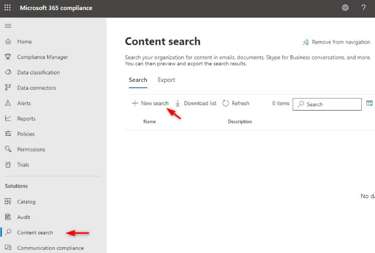
Task: Click the 'Solutions' section heading
Action: [x=16, y=186]
